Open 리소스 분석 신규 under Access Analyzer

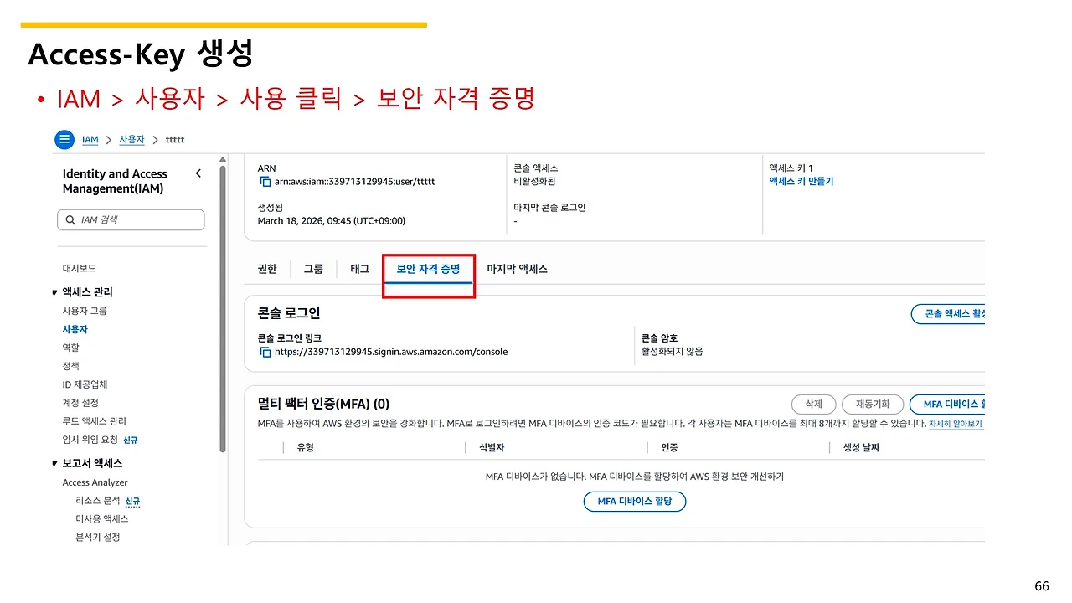click(100, 500)
